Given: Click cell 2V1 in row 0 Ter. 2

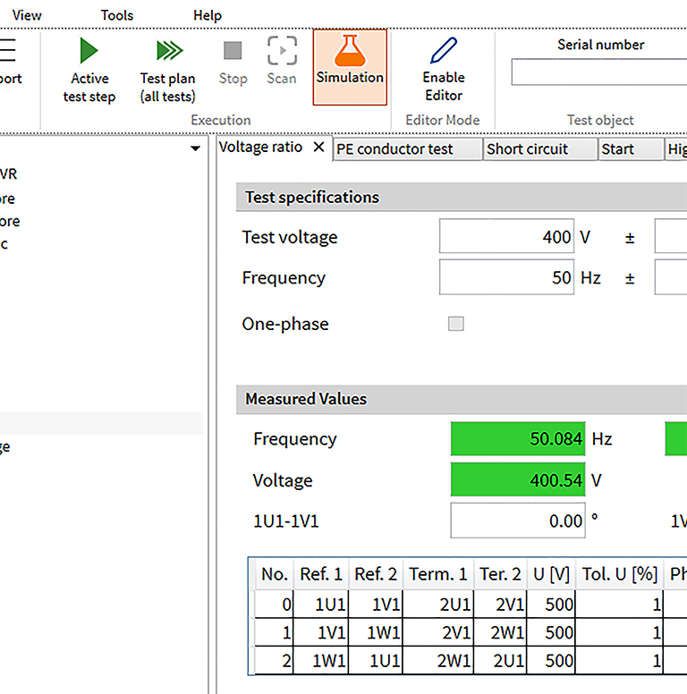Looking at the screenshot, I should (x=500, y=605).
